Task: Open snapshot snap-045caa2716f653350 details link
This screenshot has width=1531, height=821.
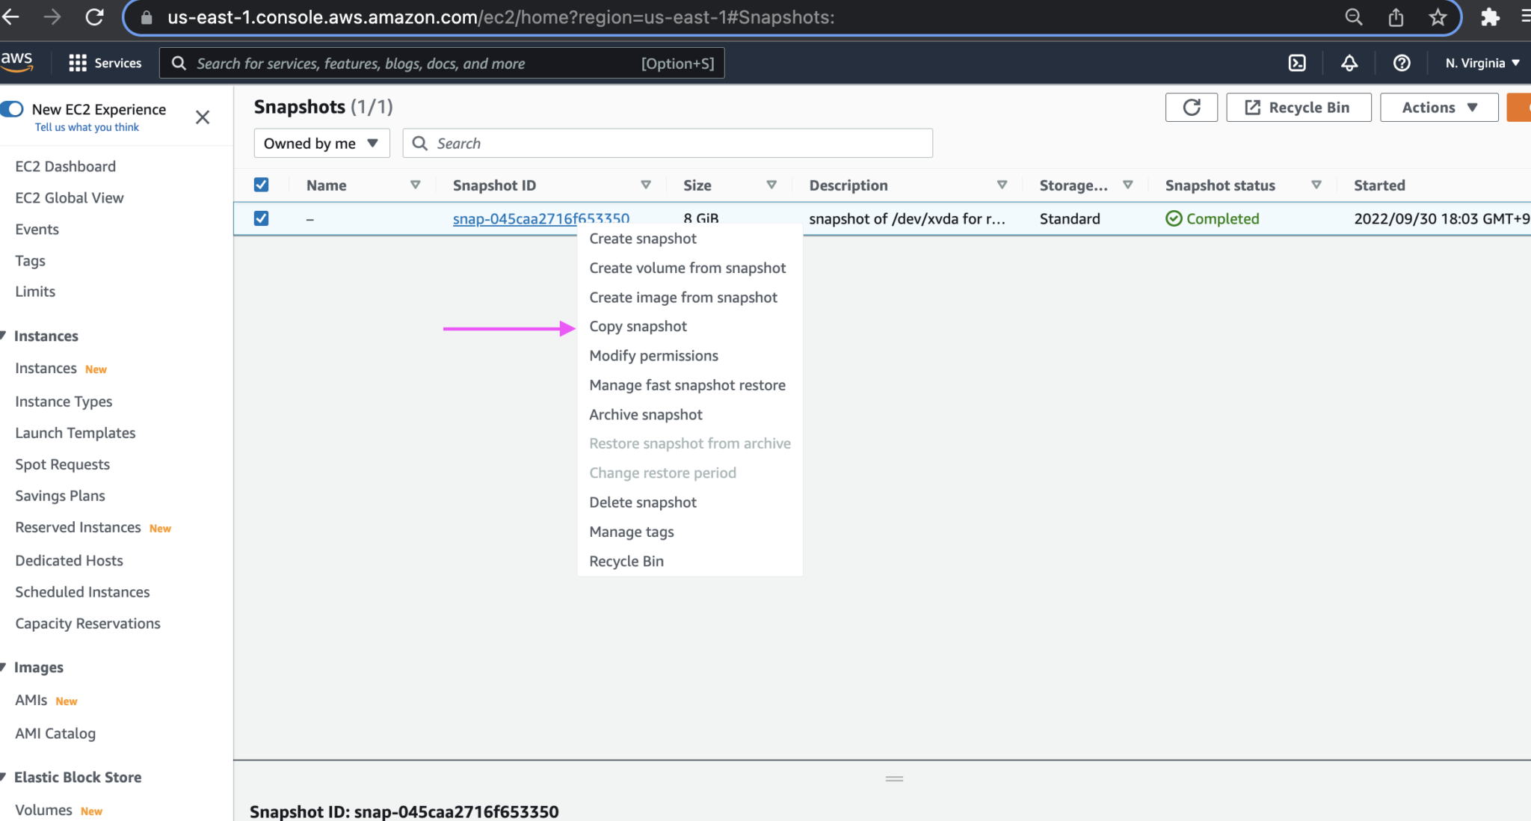Action: click(540, 218)
